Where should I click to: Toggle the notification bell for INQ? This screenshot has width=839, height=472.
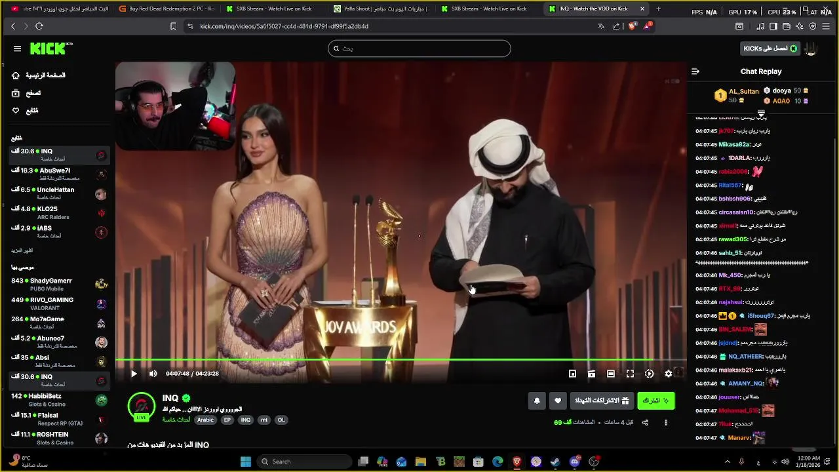click(x=537, y=401)
